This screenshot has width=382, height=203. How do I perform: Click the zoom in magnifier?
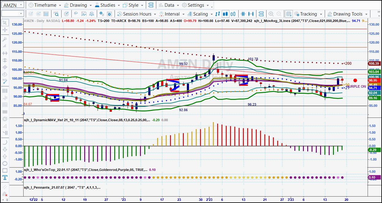click(271, 14)
